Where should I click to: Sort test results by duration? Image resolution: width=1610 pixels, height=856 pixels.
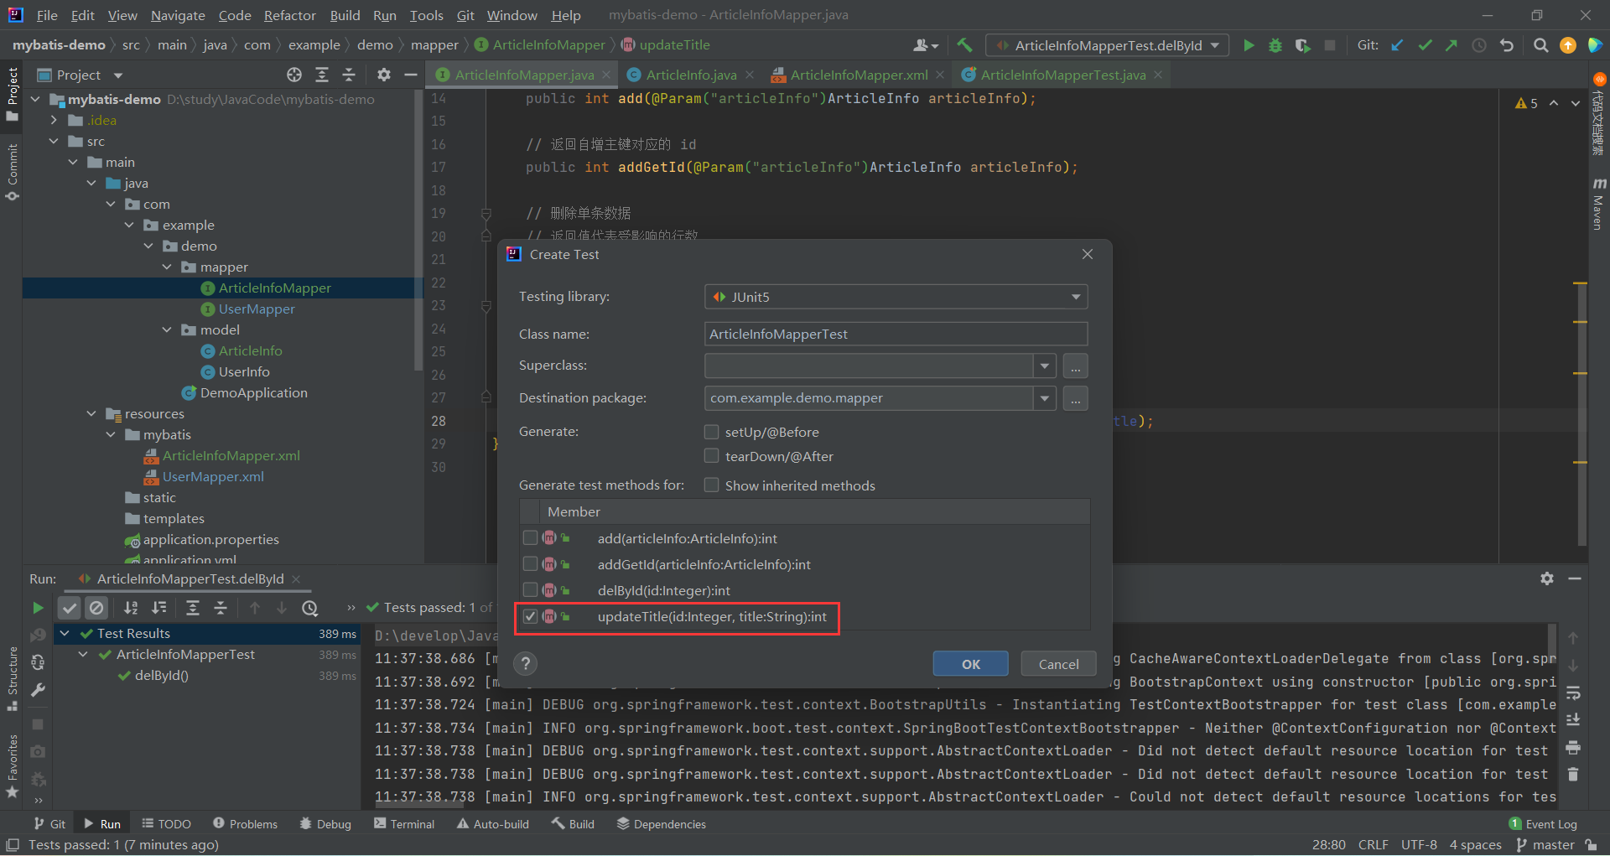pyautogui.click(x=158, y=608)
